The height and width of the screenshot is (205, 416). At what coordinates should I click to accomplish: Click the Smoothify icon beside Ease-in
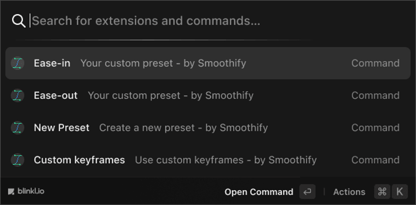click(18, 63)
